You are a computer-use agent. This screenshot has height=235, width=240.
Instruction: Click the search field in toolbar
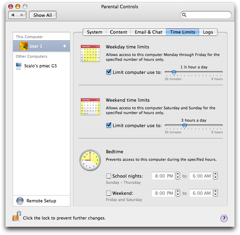(x=206, y=15)
